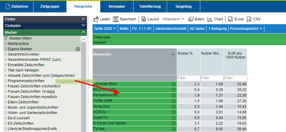Screen dimensions: 286x132
Task: Expand the Finder panel
Action: 83,19
